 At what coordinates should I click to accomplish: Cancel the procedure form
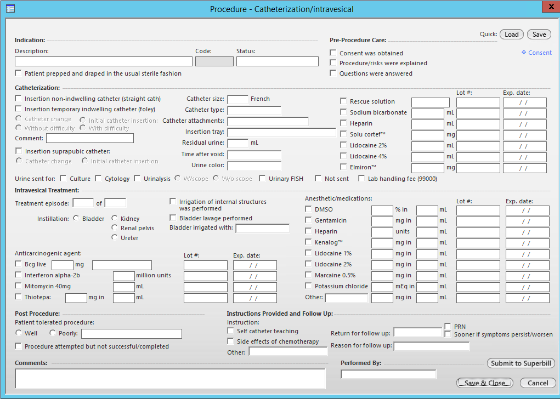click(x=538, y=383)
